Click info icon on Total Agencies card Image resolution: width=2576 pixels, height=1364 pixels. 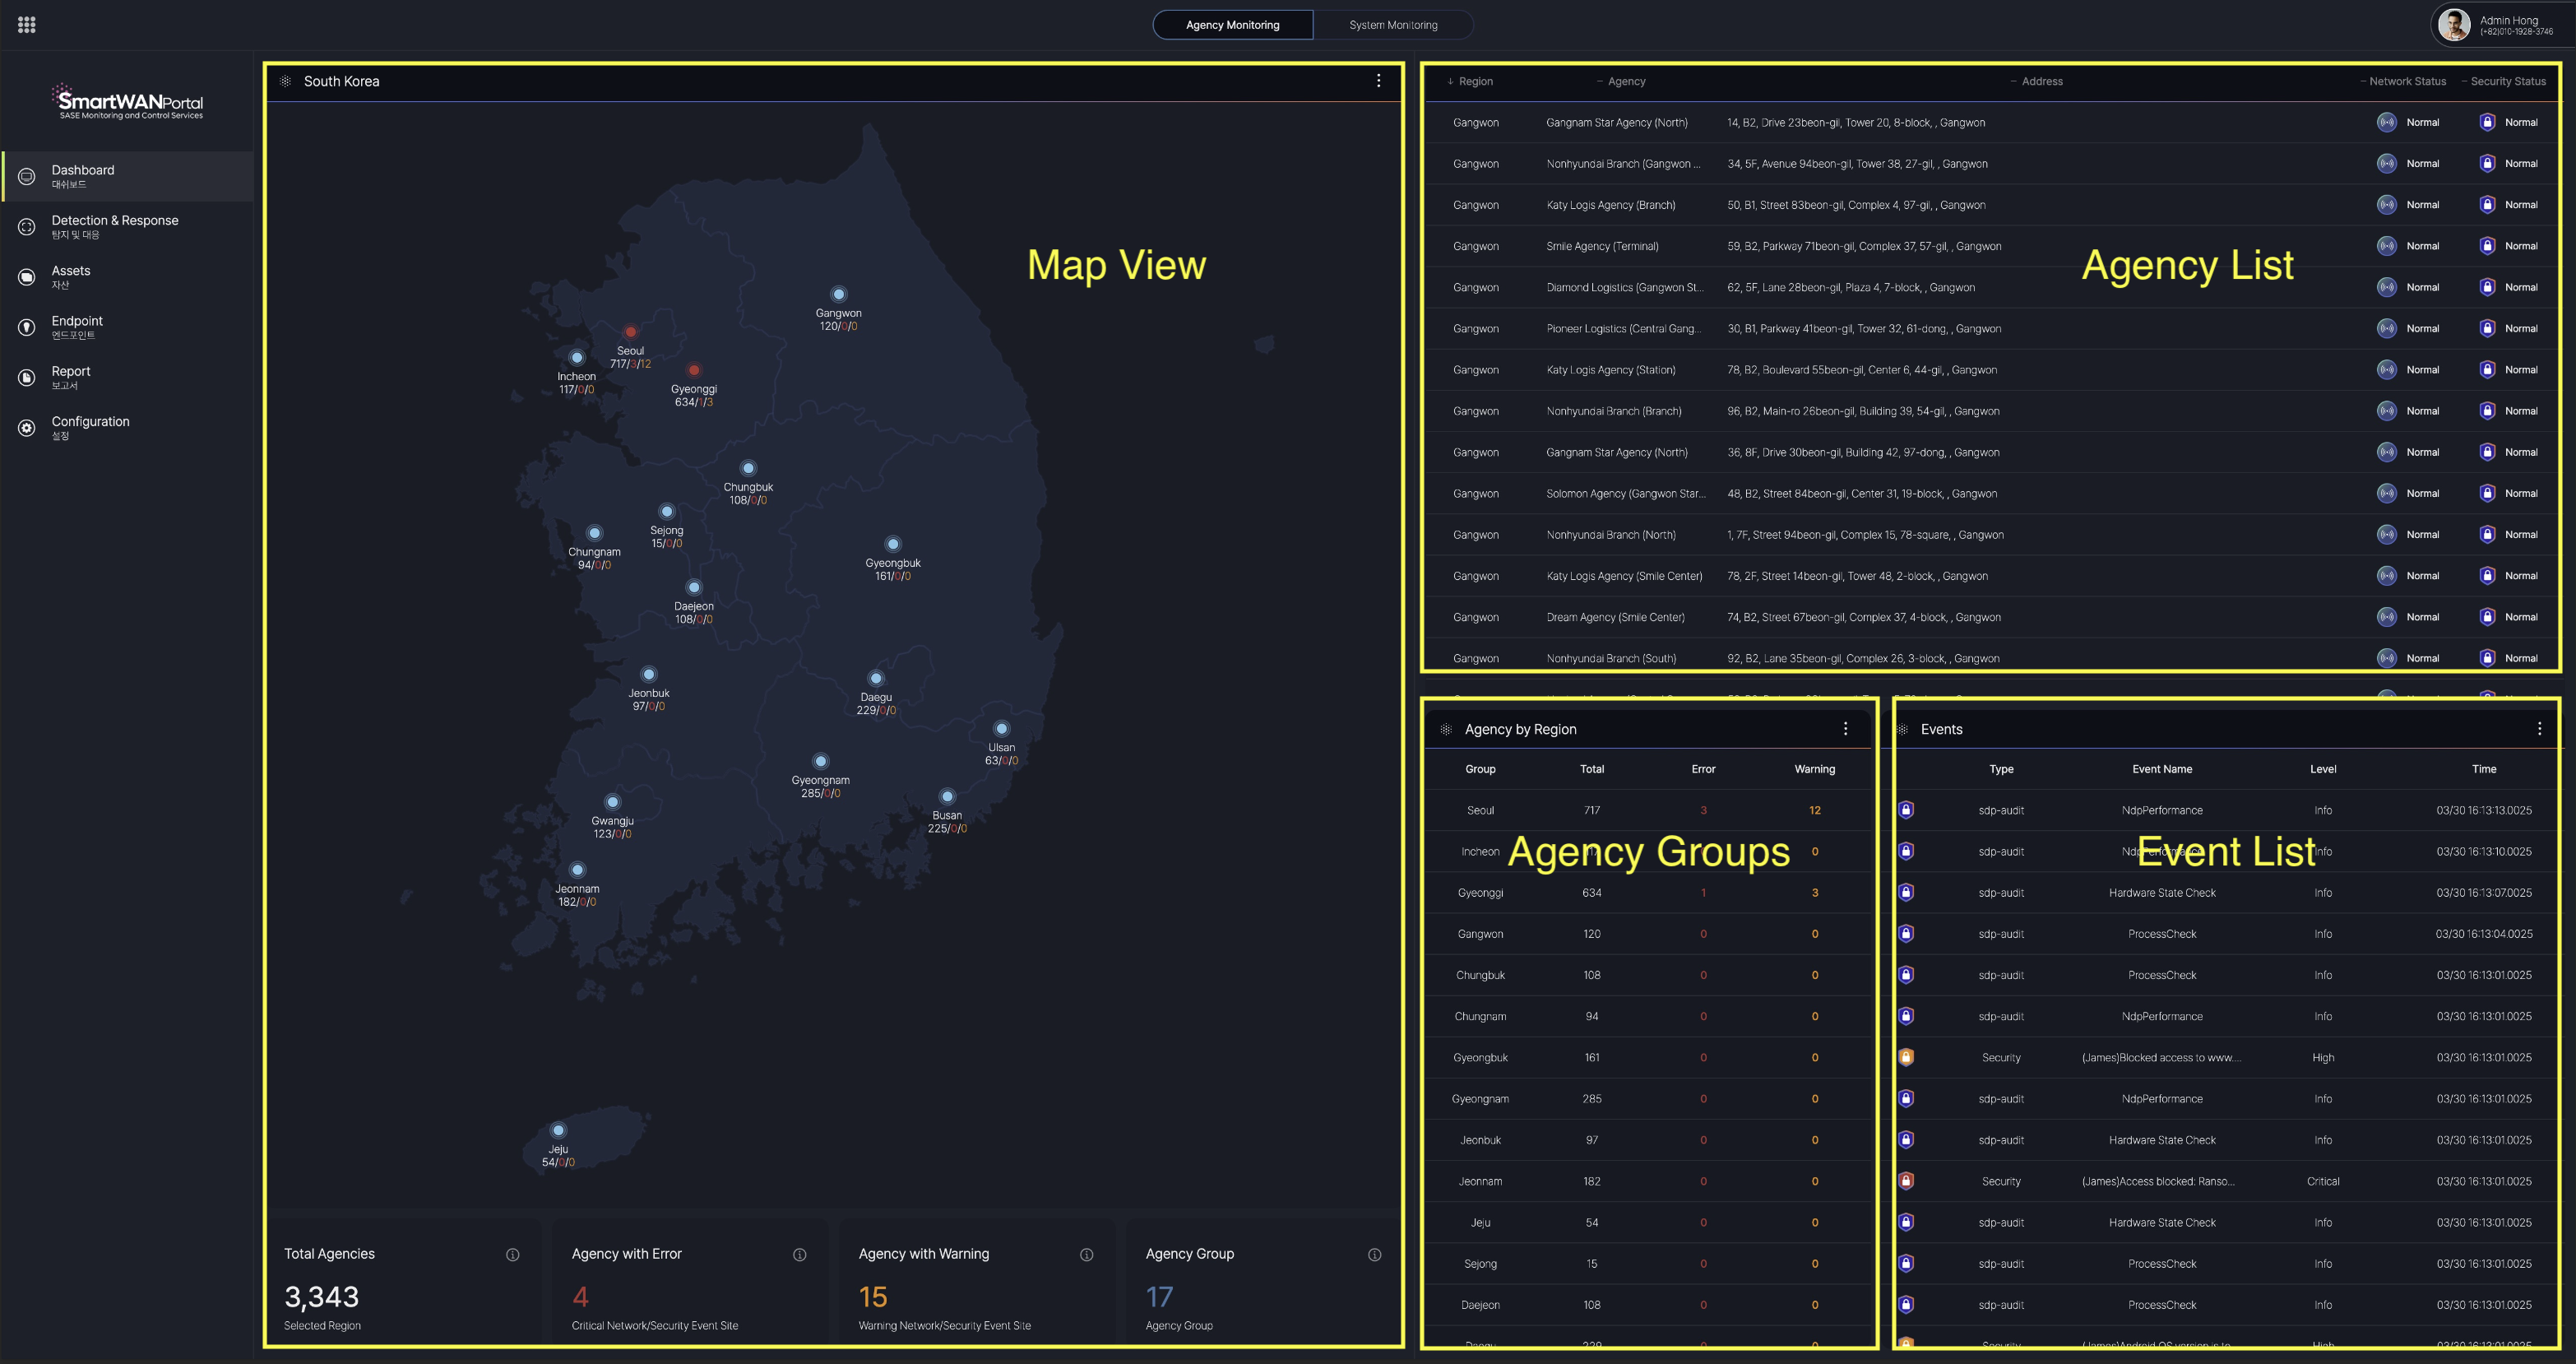click(513, 1254)
